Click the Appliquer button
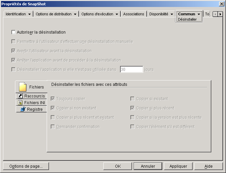 (x=178, y=166)
